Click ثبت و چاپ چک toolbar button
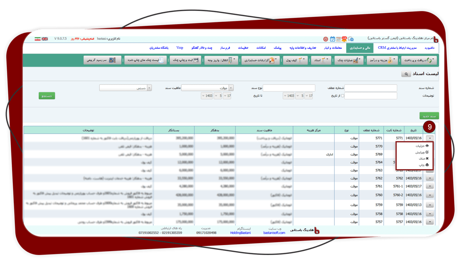The width and height of the screenshot is (465, 261). 185,60
